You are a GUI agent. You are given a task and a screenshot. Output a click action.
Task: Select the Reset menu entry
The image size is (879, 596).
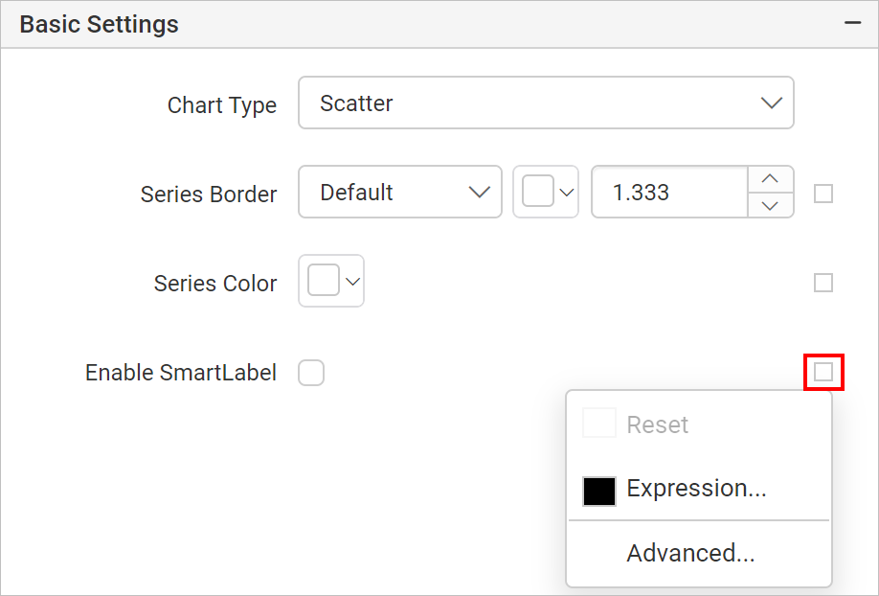click(657, 424)
